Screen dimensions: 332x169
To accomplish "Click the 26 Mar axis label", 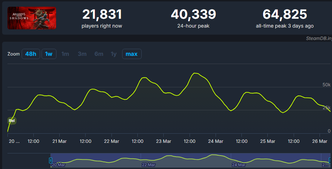I will tap(320, 141).
